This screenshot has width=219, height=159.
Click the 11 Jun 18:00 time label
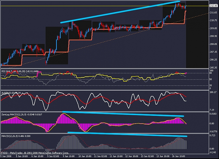pyautogui.click(x=116, y=156)
